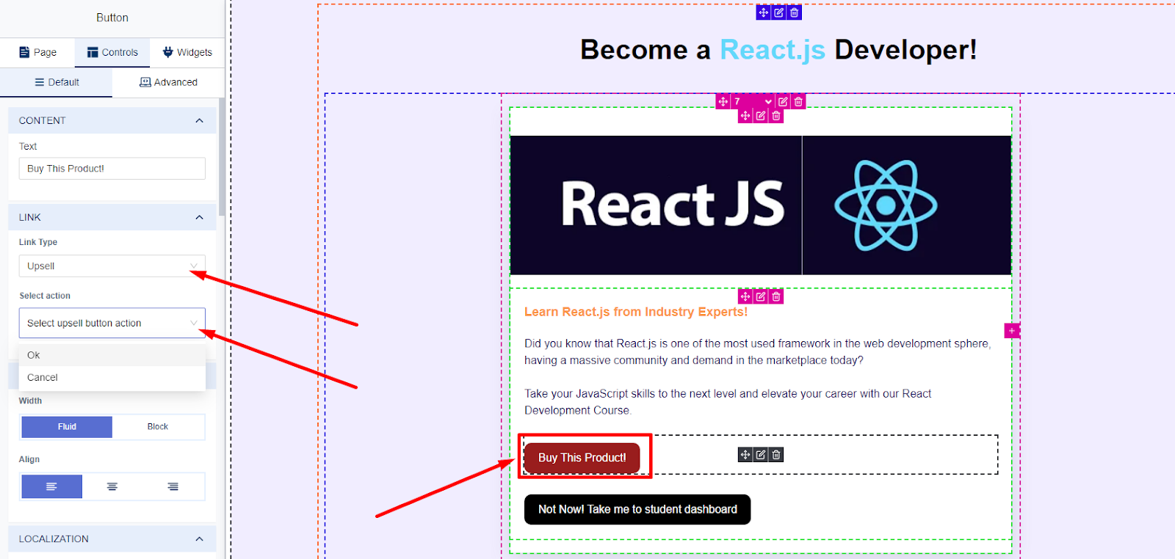
Task: Switch to the Widgets tab
Action: coord(187,52)
